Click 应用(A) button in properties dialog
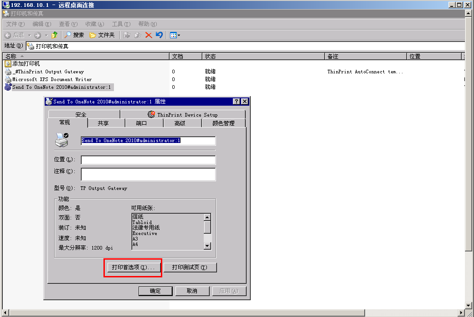Viewport: 474px width, 317px height. (229, 291)
